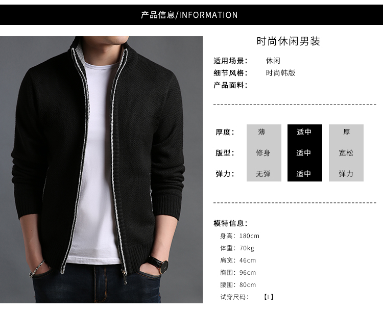Viewport: 383px width, 313px height.
Task: Pick the 弹力 option in grey box
Action: pos(346,174)
